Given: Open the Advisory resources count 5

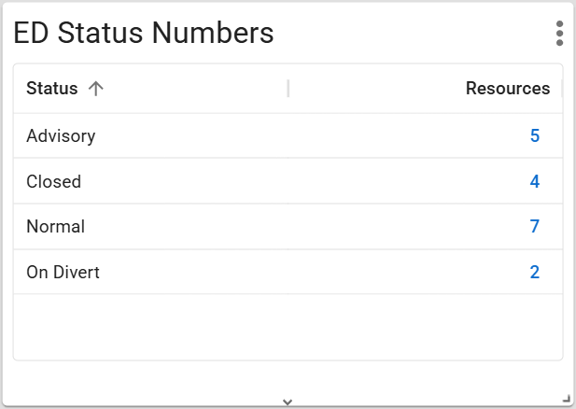Looking at the screenshot, I should tap(535, 136).
